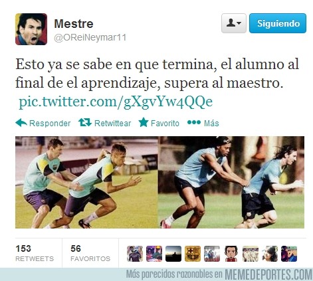
Task: Click the Responder text label
Action: click(x=50, y=124)
